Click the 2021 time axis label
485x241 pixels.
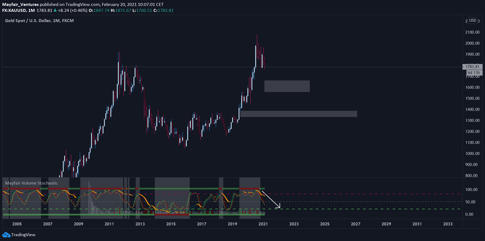click(263, 224)
